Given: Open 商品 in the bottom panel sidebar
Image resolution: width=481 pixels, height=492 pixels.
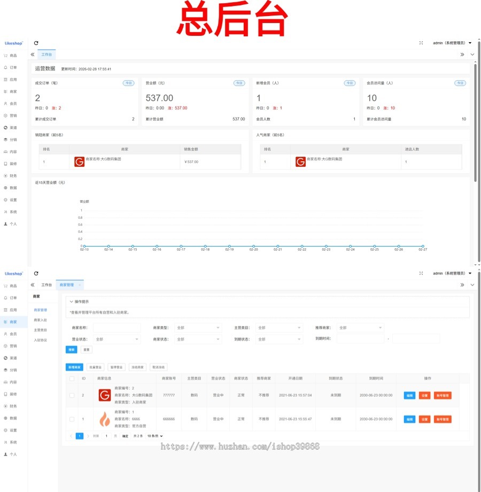Looking at the screenshot, I should (x=11, y=286).
